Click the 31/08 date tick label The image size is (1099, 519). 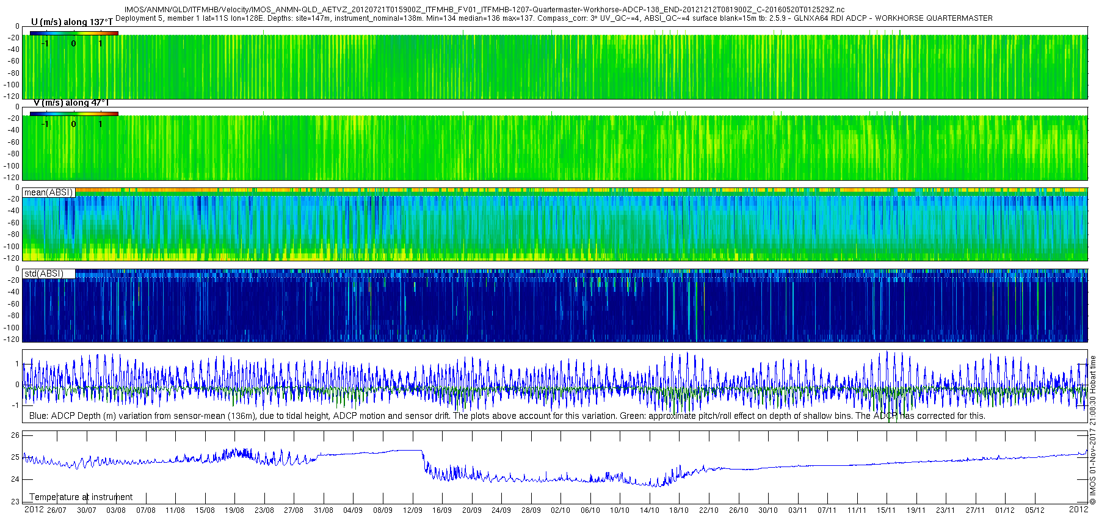[x=323, y=510]
